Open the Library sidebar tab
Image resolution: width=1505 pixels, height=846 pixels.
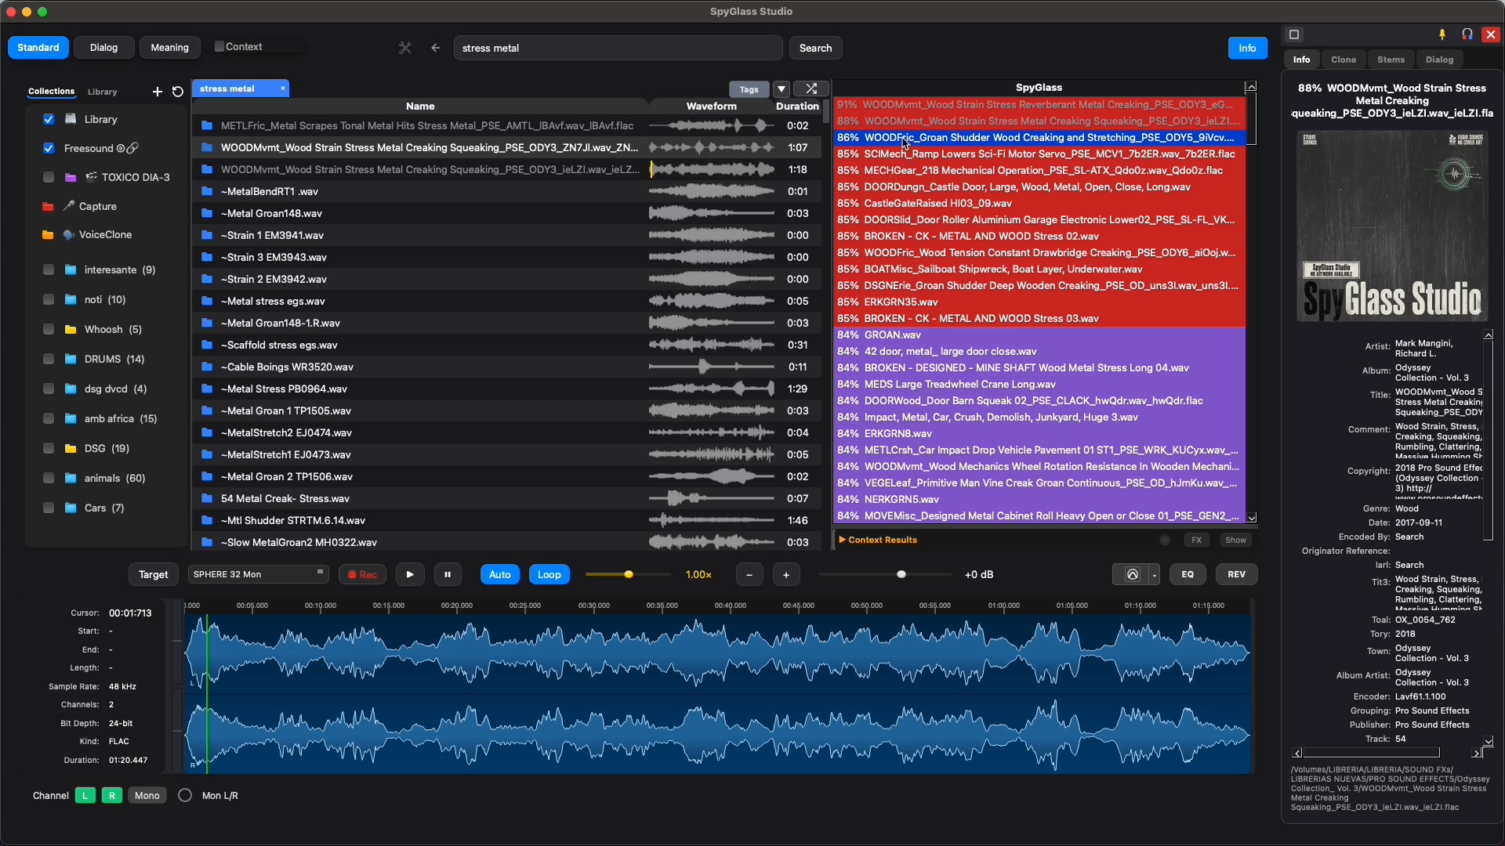click(x=102, y=92)
